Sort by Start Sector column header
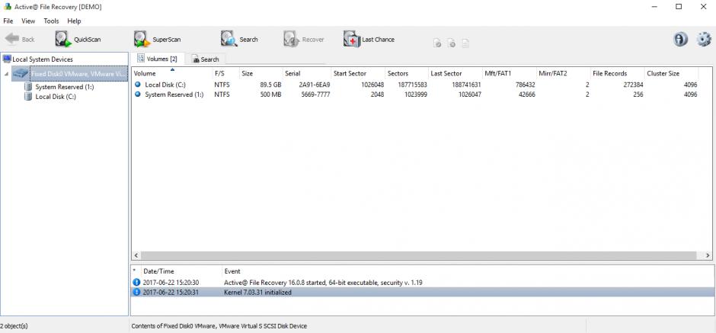This screenshot has height=333, width=716. (358, 73)
